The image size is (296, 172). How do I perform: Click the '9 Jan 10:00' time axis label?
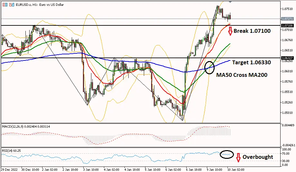pyautogui.click(x=215, y=169)
